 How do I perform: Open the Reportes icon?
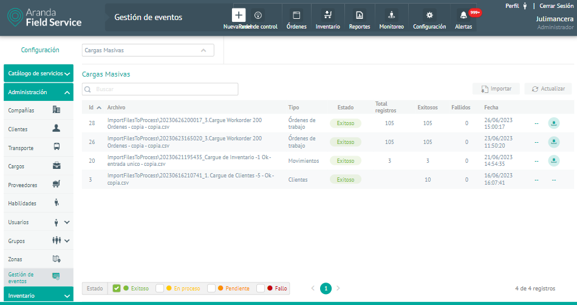click(360, 15)
